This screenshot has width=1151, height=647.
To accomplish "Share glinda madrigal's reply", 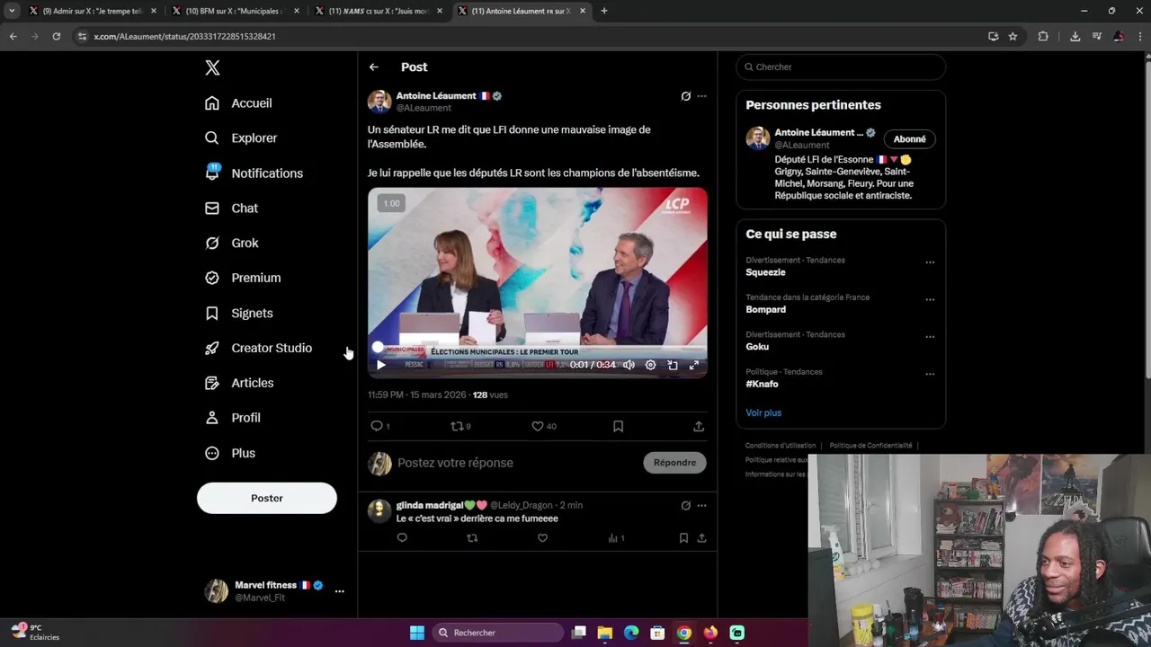I will (x=701, y=538).
